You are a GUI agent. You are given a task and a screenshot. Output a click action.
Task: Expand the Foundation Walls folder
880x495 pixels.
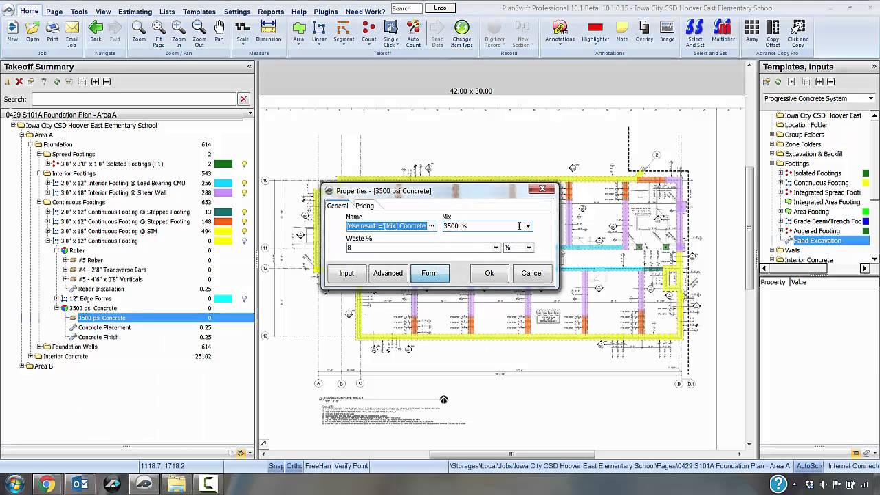click(x=39, y=347)
